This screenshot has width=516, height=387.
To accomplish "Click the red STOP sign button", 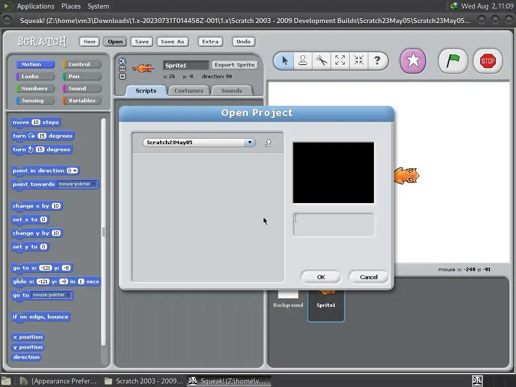I will pyautogui.click(x=488, y=61).
